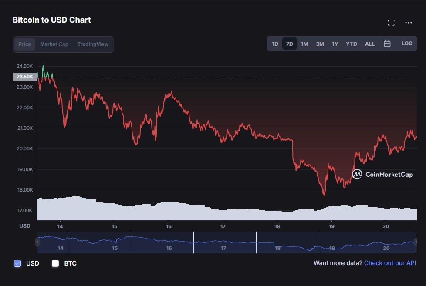Reselect the 7D timeframe button
The width and height of the screenshot is (426, 286).
[289, 44]
